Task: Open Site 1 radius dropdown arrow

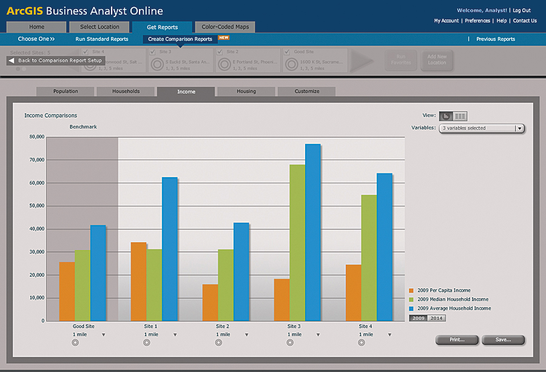Action: (175, 335)
